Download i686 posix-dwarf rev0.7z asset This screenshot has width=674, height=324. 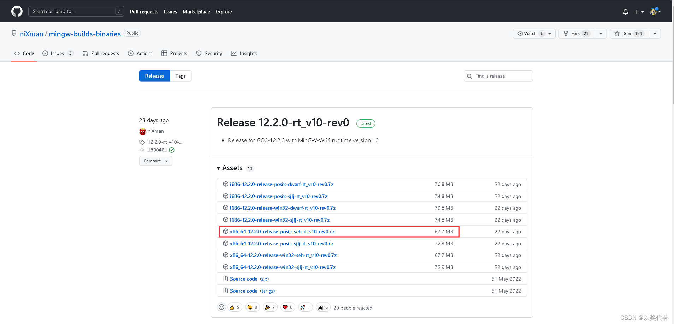(x=282, y=184)
